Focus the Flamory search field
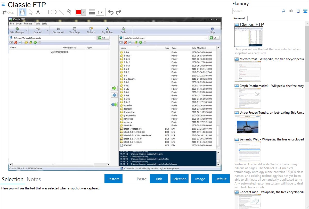The image size is (309, 209). [257, 11]
